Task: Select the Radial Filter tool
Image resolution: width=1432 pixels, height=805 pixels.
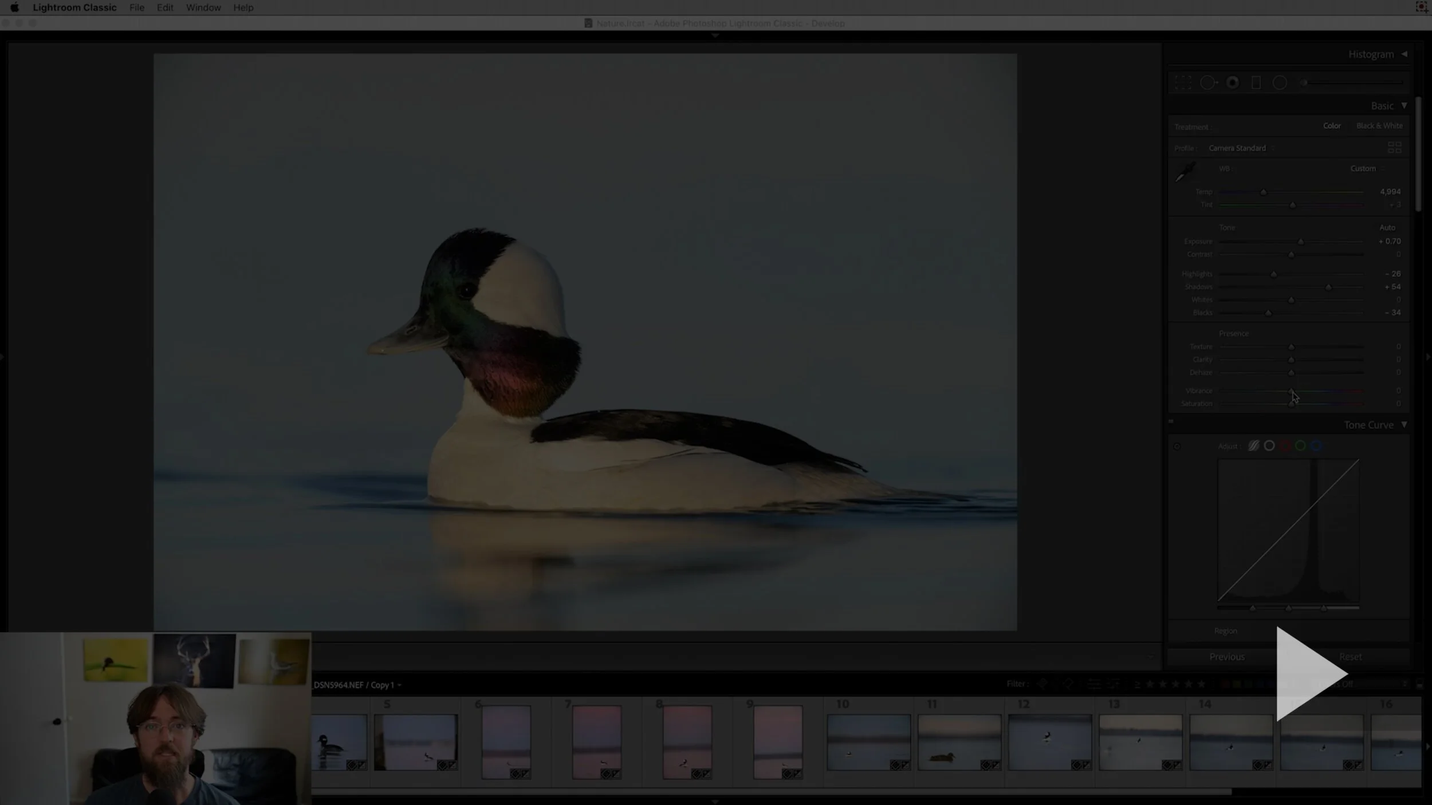Action: pyautogui.click(x=1280, y=83)
